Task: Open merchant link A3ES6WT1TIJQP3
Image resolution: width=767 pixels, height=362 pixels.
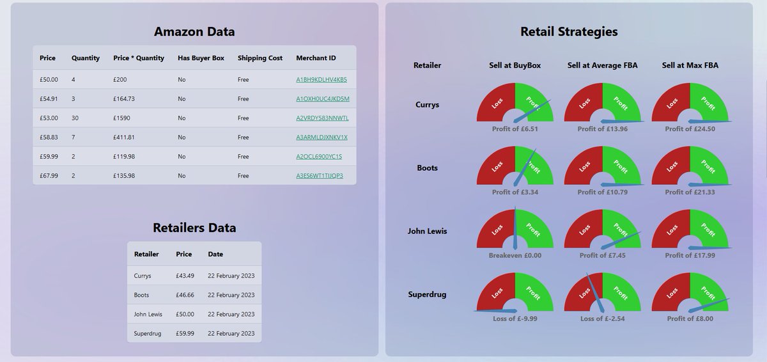Action: tap(320, 175)
